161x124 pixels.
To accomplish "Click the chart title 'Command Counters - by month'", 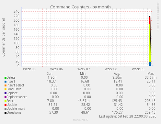I will [80, 7].
